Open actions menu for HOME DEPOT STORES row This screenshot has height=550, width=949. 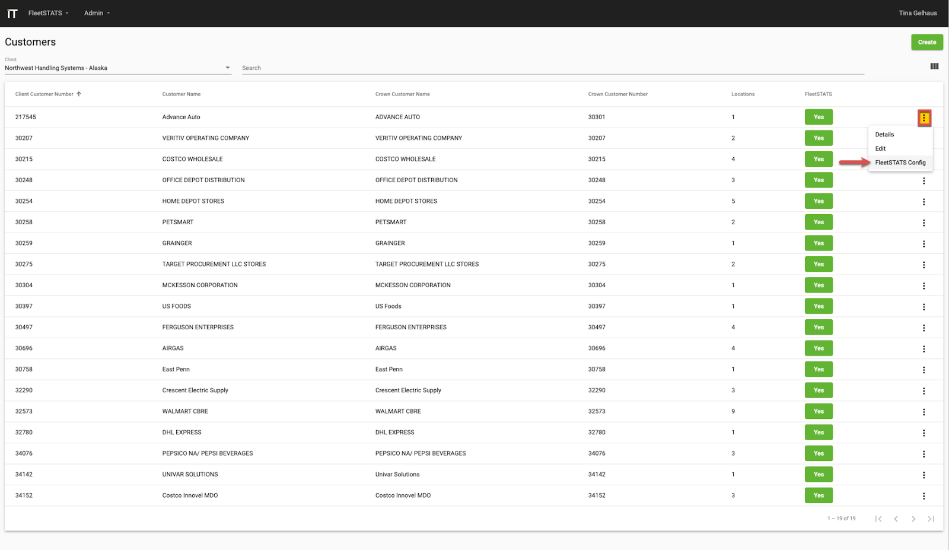923,202
